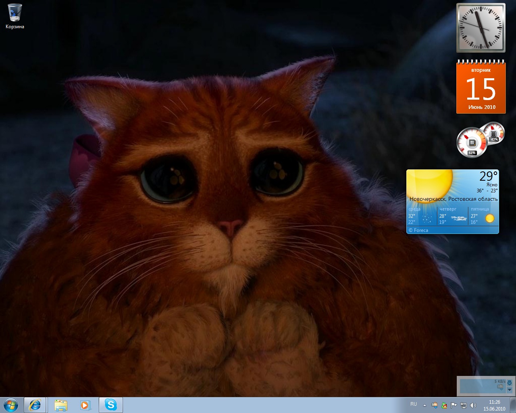
Task: Open the © Foreca link
Action: [418, 230]
